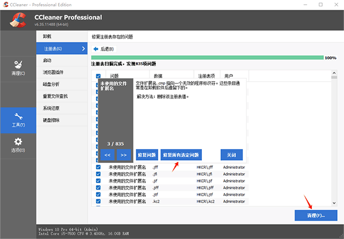
Task: Uncheck the .kc2 extension row
Action: (x=98, y=201)
